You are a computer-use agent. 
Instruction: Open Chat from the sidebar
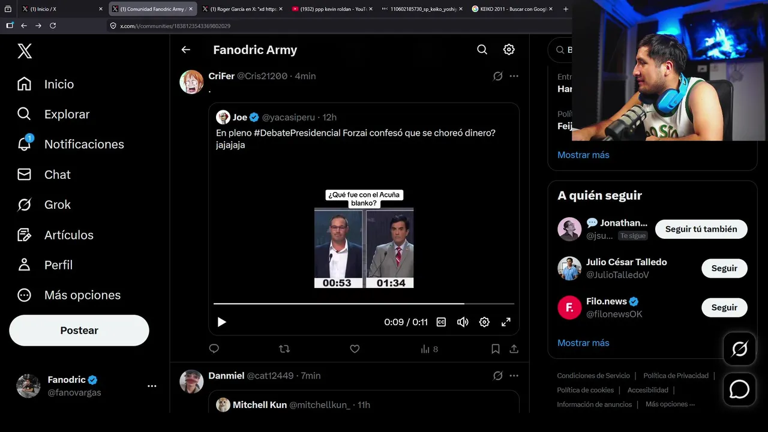tap(44, 175)
